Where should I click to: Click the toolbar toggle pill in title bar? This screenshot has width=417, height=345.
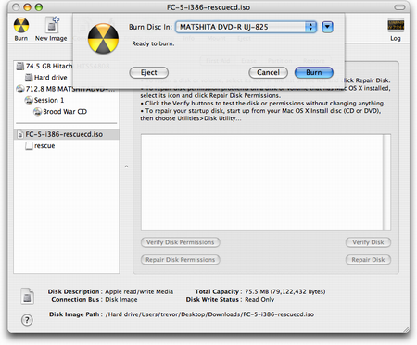[x=399, y=7]
